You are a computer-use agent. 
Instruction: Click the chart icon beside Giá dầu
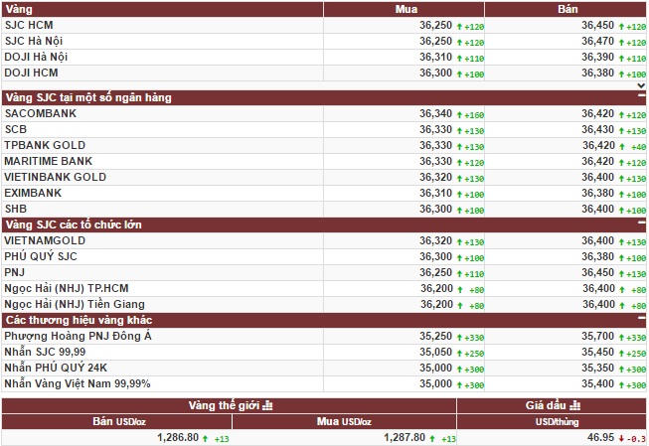pyautogui.click(x=576, y=405)
